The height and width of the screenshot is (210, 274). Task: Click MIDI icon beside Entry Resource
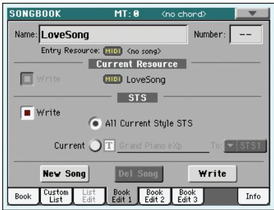(x=113, y=51)
